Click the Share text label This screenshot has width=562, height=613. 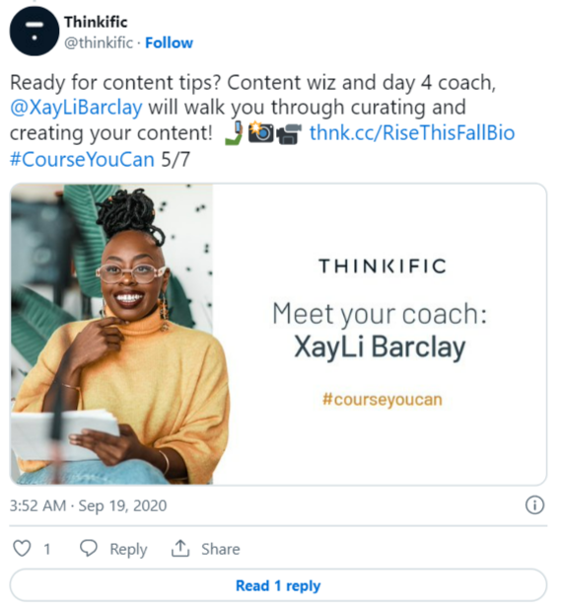pos(221,549)
